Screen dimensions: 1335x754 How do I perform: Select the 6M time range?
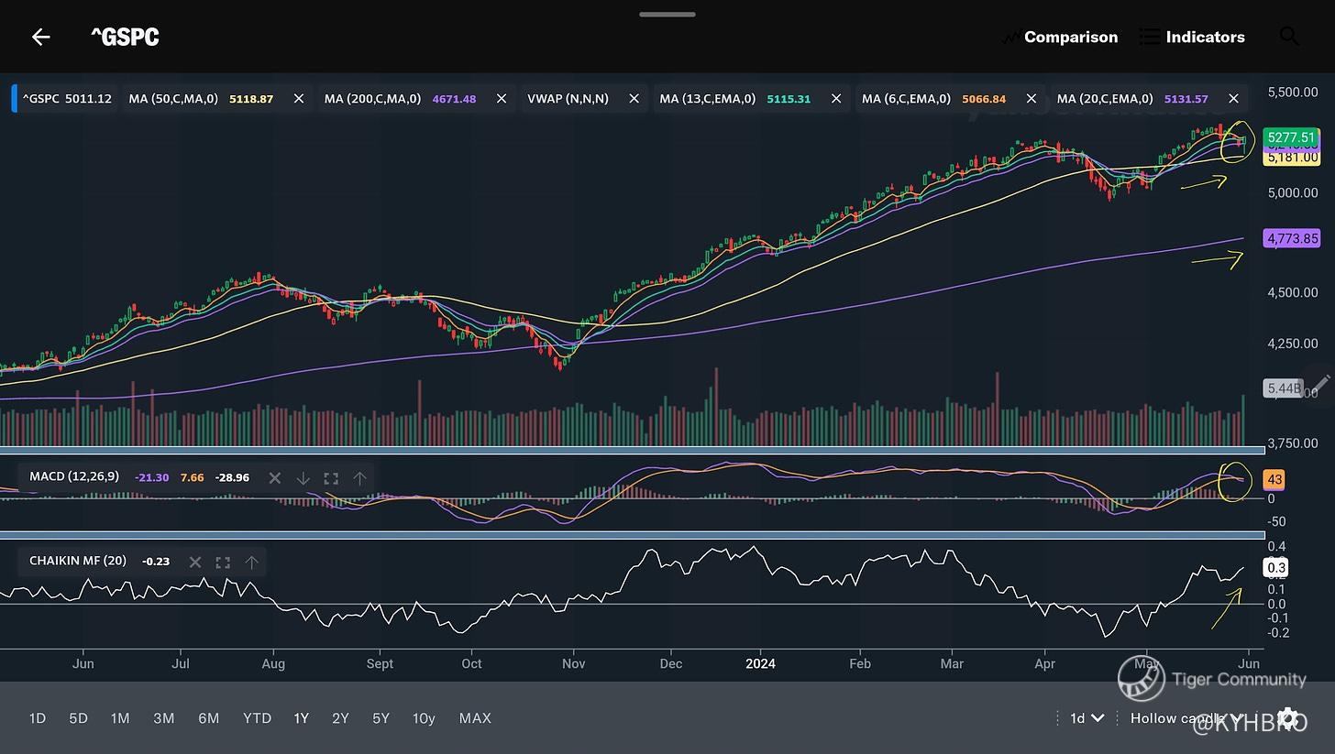click(208, 718)
